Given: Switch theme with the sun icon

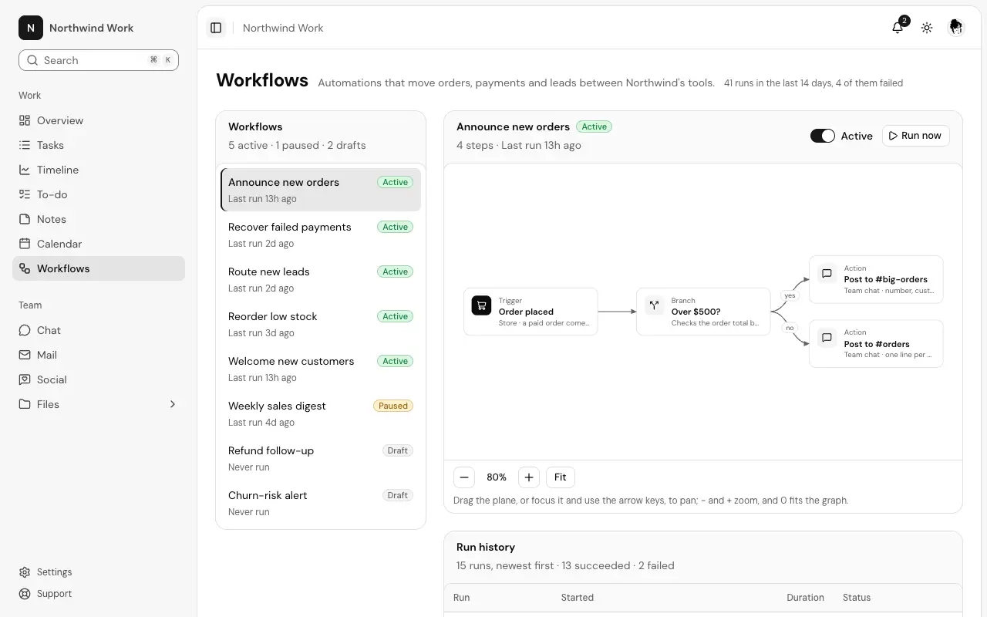Looking at the screenshot, I should click(927, 28).
